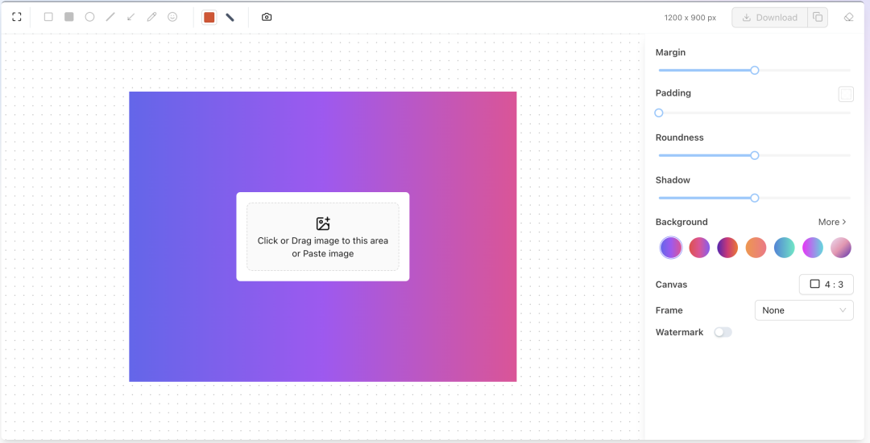
Task: Select the orange gradient background
Action: tap(756, 248)
